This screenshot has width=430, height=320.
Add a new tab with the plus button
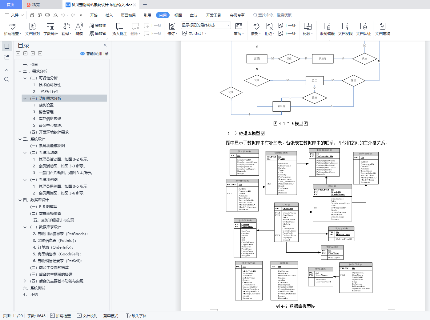145,5
